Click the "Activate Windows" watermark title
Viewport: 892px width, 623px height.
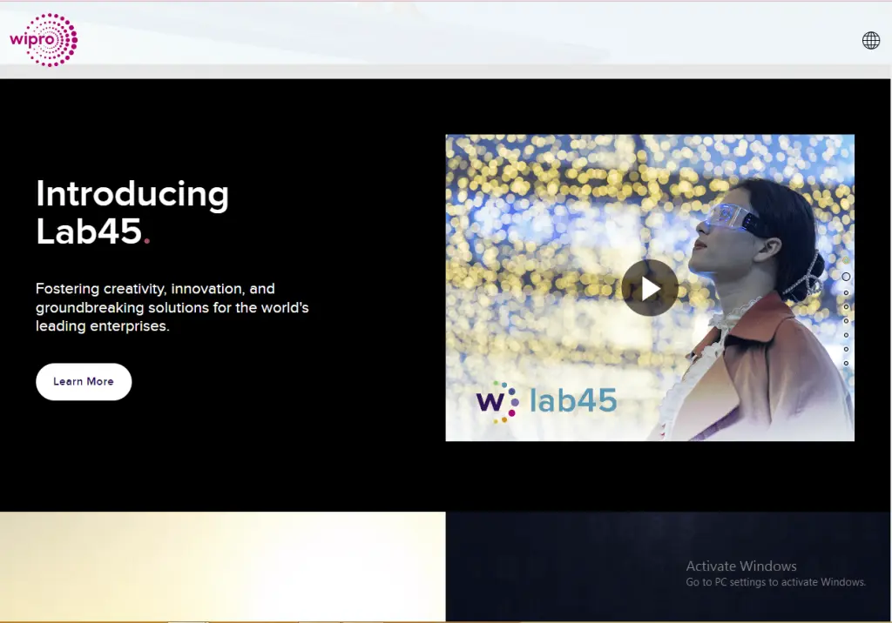pyautogui.click(x=740, y=566)
